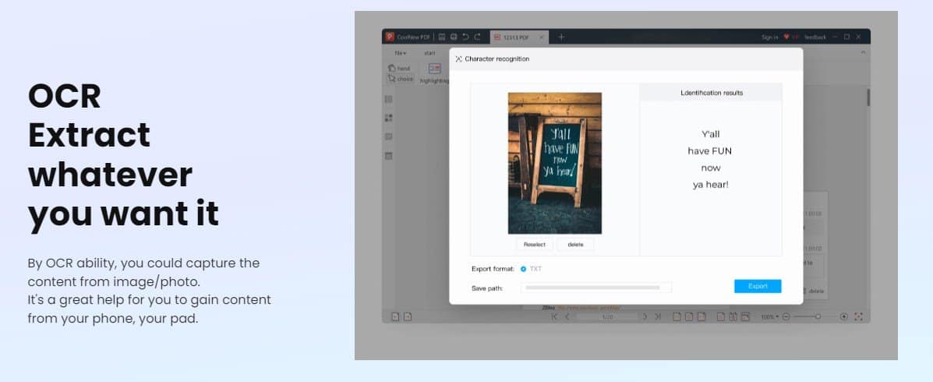Open the 100% zoom level dropdown

[769, 317]
